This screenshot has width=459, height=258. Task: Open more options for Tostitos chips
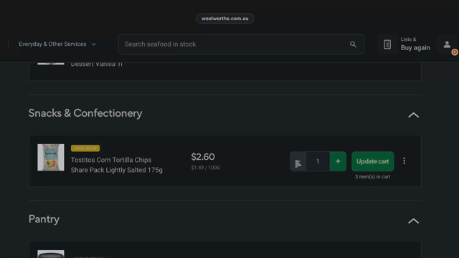pos(404,161)
